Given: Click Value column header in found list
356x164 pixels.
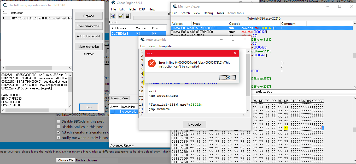Looking at the screenshot, I should 142,28.
